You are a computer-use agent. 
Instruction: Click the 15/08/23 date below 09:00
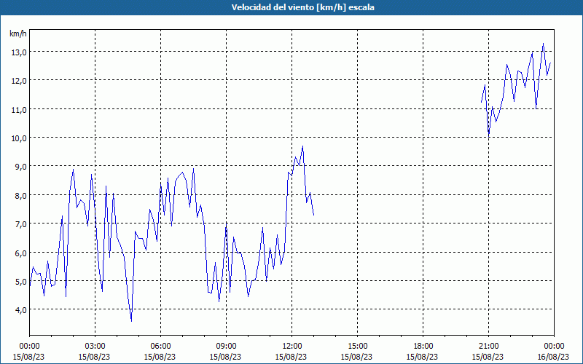(x=225, y=357)
